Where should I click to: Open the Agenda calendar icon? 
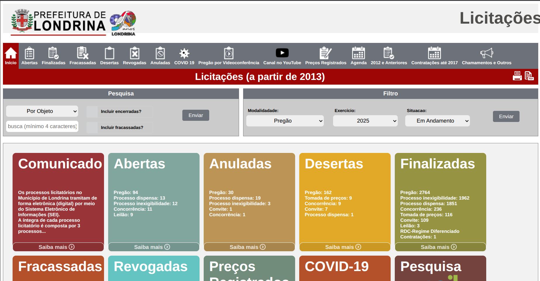(x=358, y=53)
